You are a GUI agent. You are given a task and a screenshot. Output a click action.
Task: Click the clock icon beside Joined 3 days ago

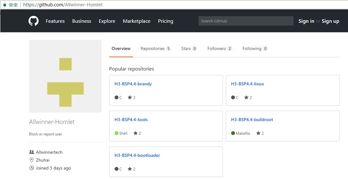(x=32, y=168)
